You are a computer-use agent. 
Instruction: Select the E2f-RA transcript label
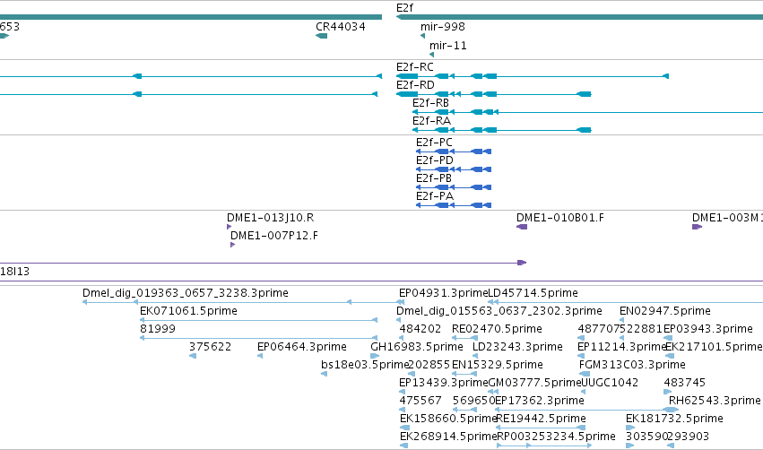431,121
